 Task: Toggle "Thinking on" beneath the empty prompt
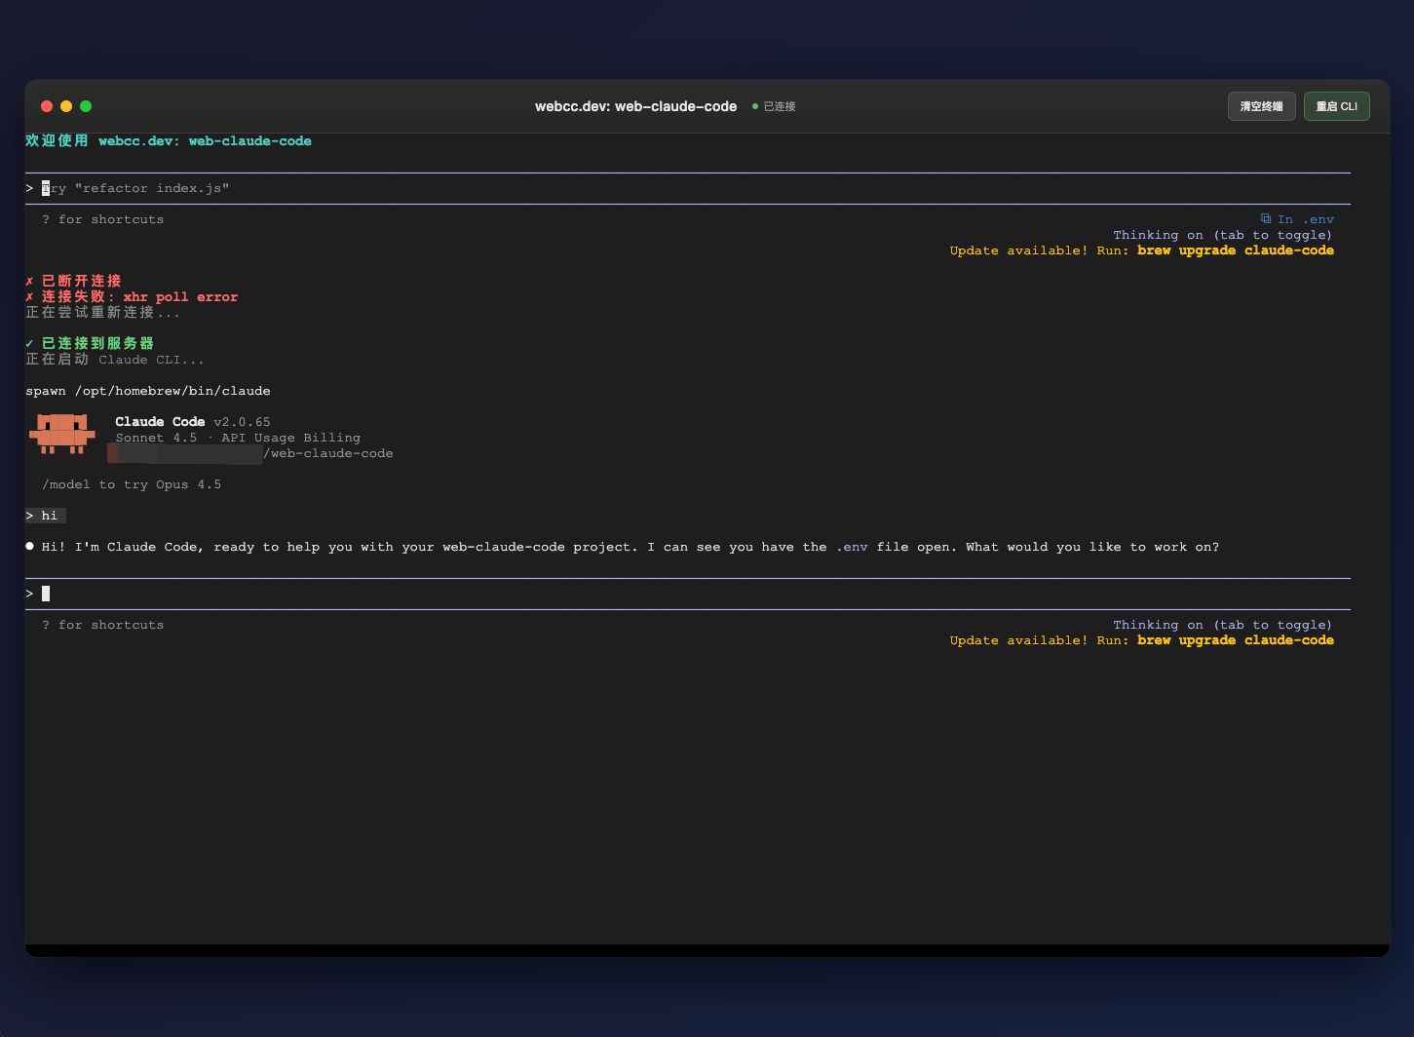point(1222,625)
